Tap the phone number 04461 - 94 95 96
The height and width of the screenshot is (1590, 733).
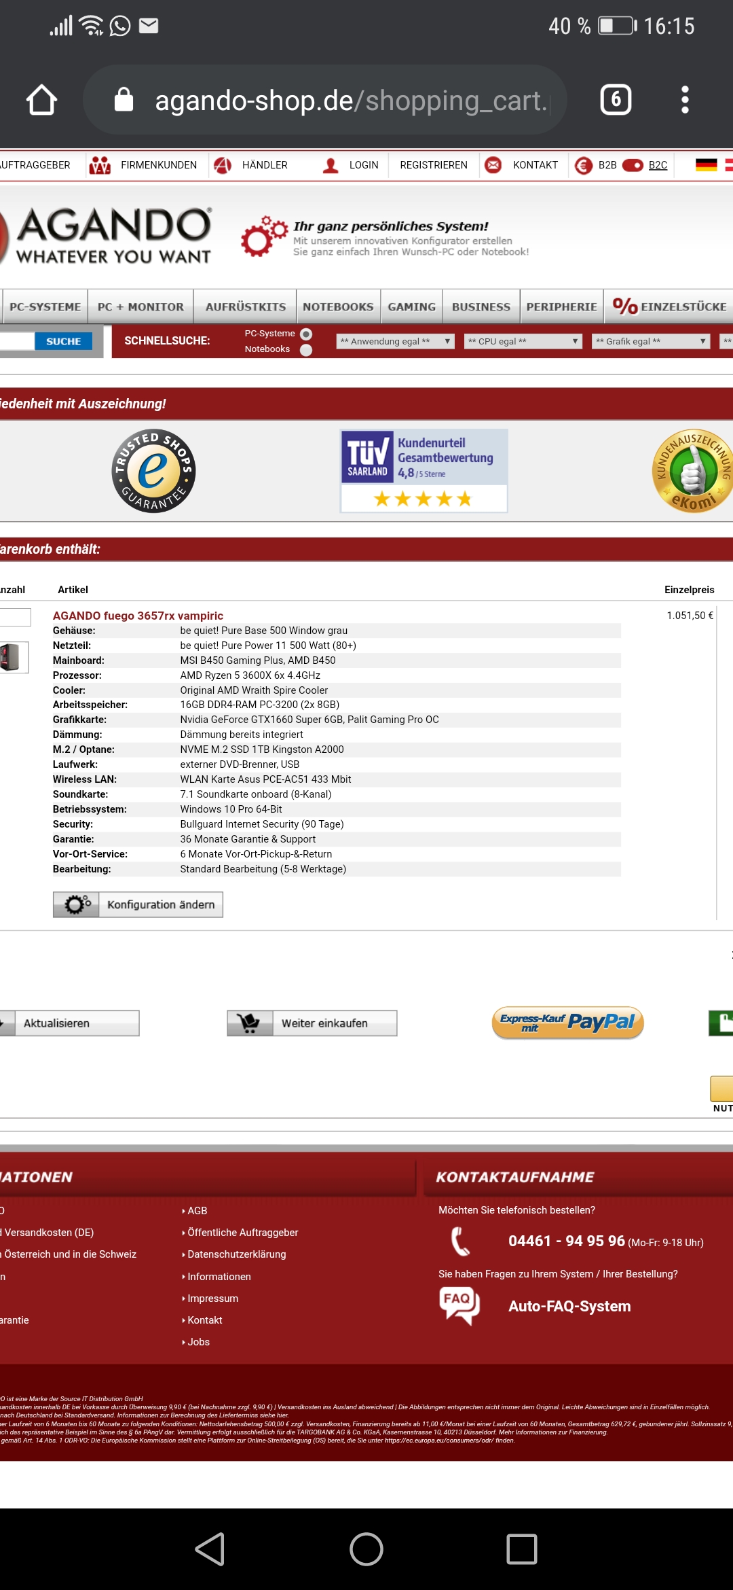coord(567,1241)
